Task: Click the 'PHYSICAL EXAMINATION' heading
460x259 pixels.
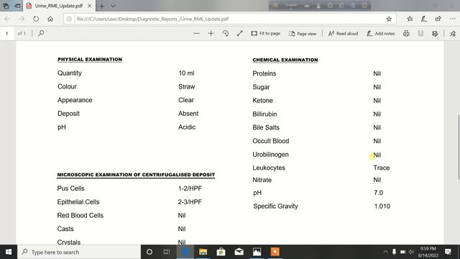Action: 90,59
